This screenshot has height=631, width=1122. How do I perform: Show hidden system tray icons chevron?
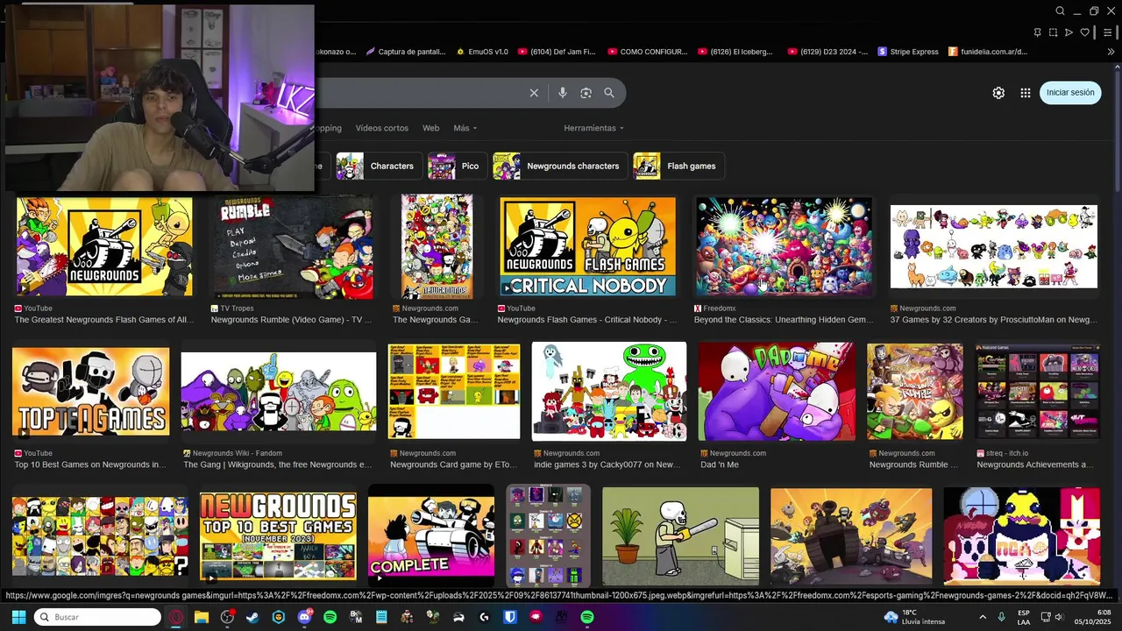[x=984, y=617]
